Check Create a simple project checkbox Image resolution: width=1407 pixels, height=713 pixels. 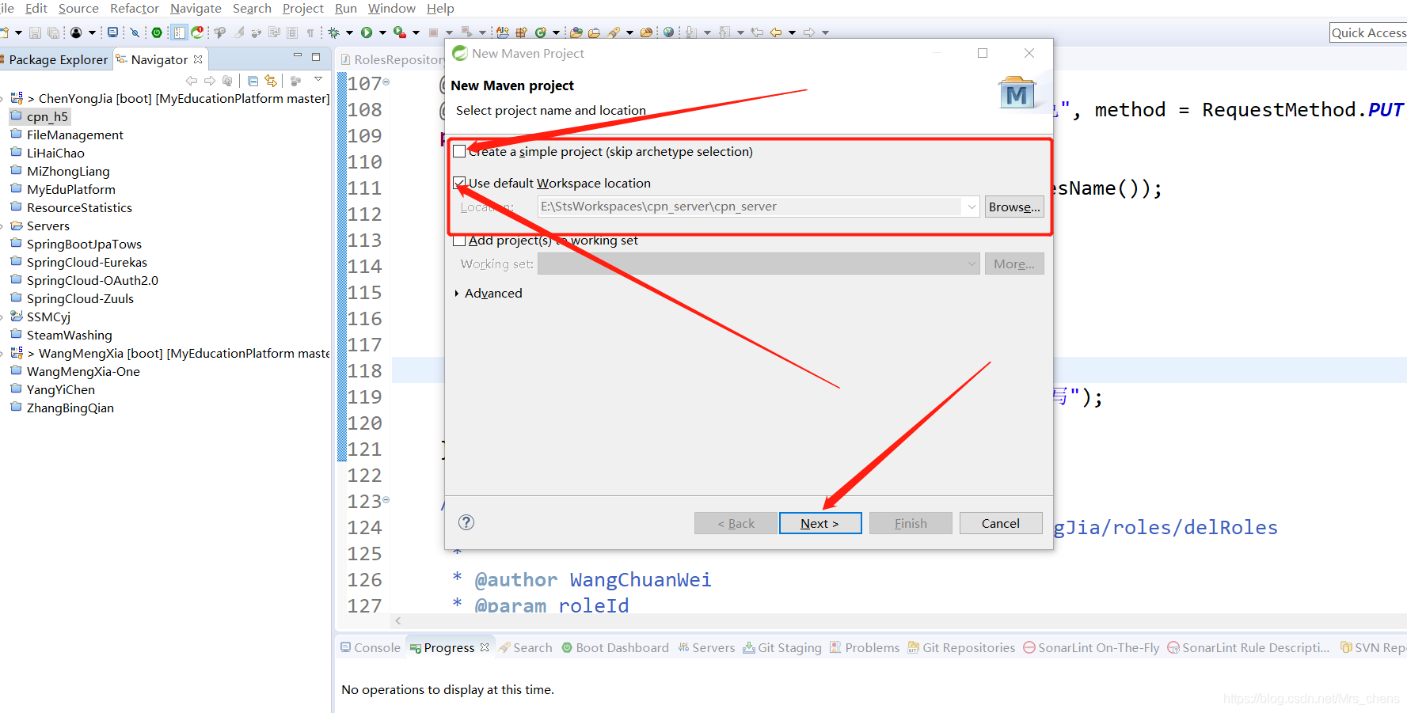[459, 151]
